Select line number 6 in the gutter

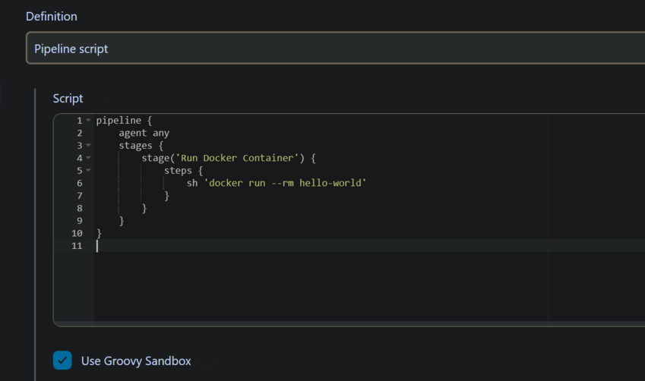[x=79, y=183]
